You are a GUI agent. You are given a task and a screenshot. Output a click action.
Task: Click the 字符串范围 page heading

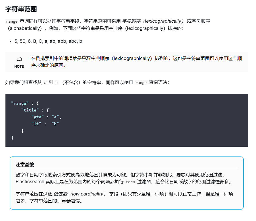pos(21,9)
